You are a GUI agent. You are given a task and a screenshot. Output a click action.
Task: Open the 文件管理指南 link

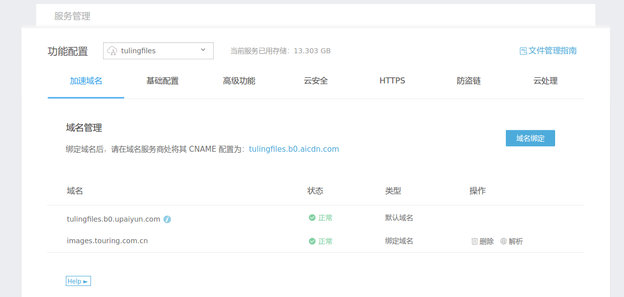point(552,50)
